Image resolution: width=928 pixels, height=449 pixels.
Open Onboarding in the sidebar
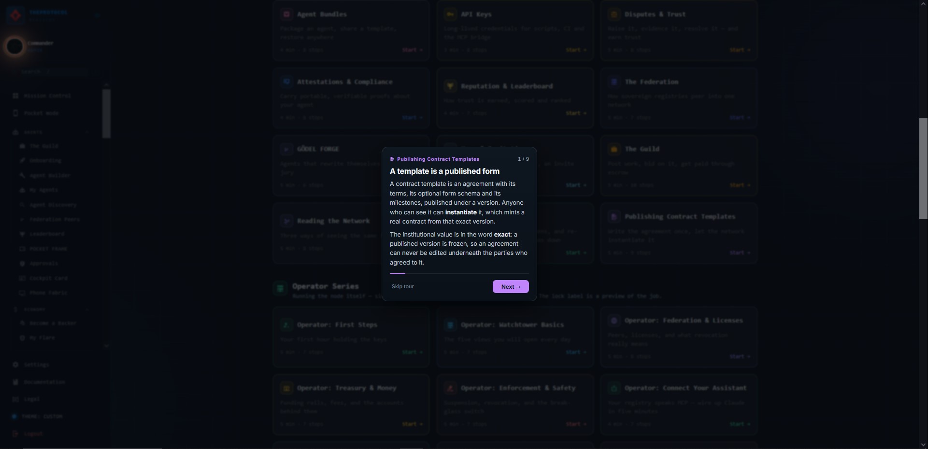coord(45,160)
